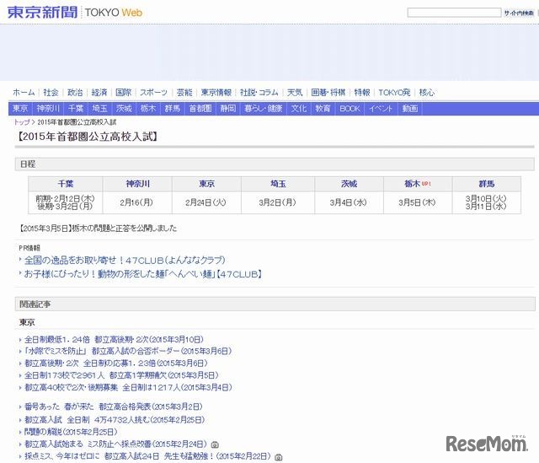Select the 神奈川 tab in blue bar
This screenshot has width=539, height=463.
[48, 109]
